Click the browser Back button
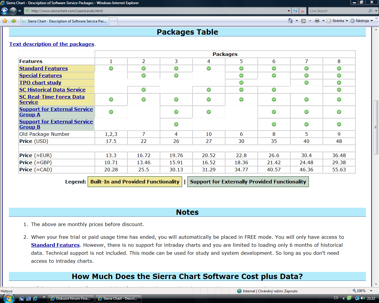 click(x=5, y=11)
